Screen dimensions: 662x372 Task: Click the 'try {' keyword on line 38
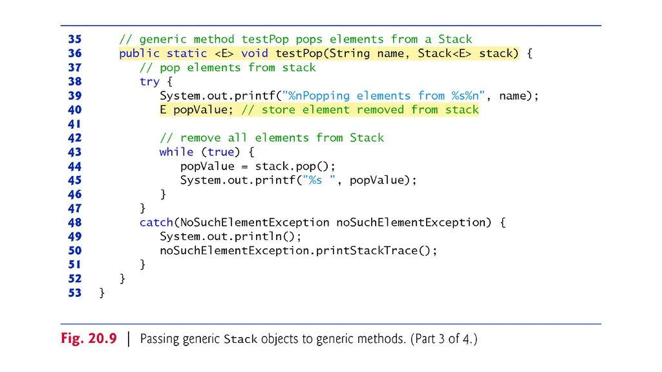click(156, 82)
